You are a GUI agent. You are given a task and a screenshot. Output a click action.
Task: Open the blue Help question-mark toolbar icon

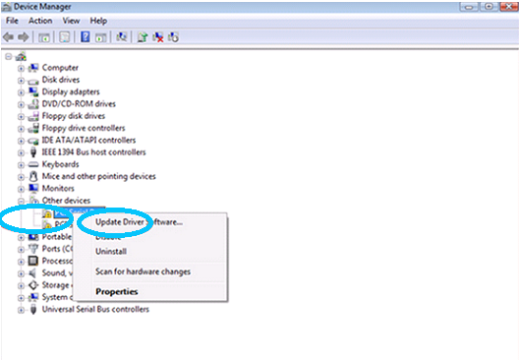[86, 36]
